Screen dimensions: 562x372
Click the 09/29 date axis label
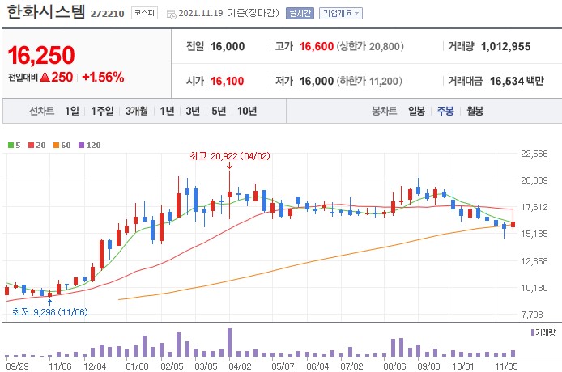pos(18,366)
